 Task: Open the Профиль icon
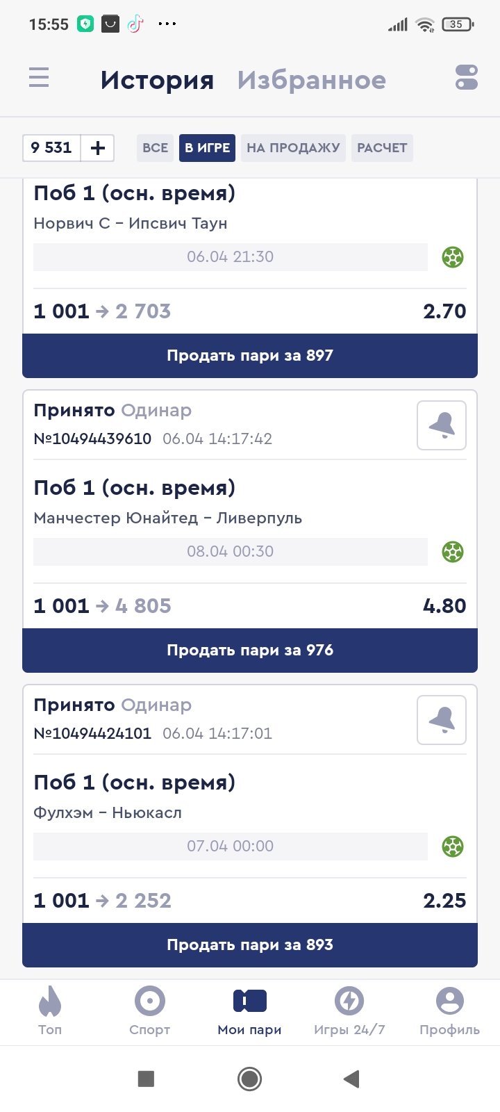click(x=449, y=1001)
